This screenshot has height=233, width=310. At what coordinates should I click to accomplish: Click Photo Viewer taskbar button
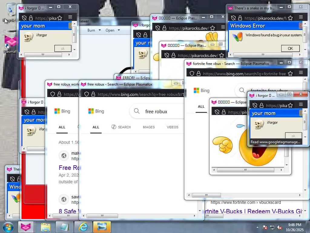pos(102,227)
